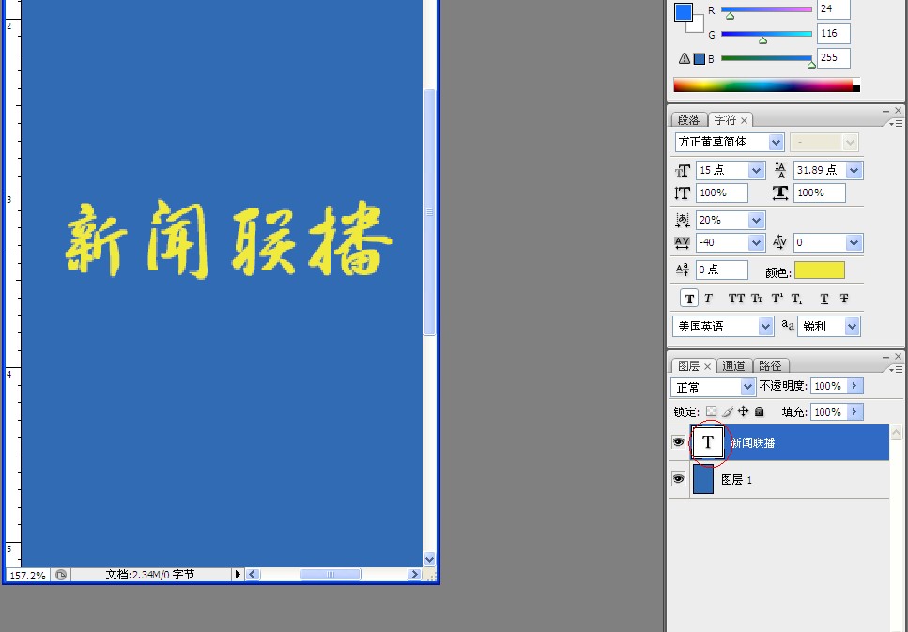
Task: Click the R value field showing 24
Action: pyautogui.click(x=833, y=9)
